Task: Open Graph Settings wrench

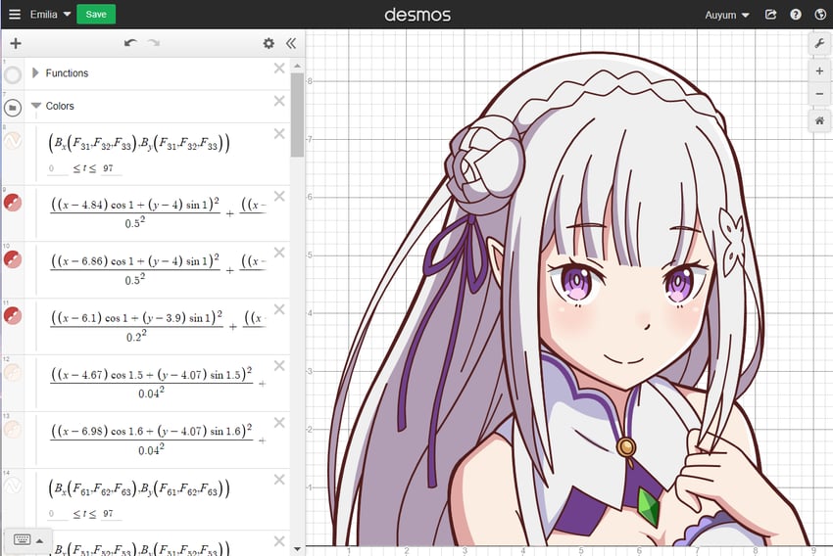Action: pos(819,43)
